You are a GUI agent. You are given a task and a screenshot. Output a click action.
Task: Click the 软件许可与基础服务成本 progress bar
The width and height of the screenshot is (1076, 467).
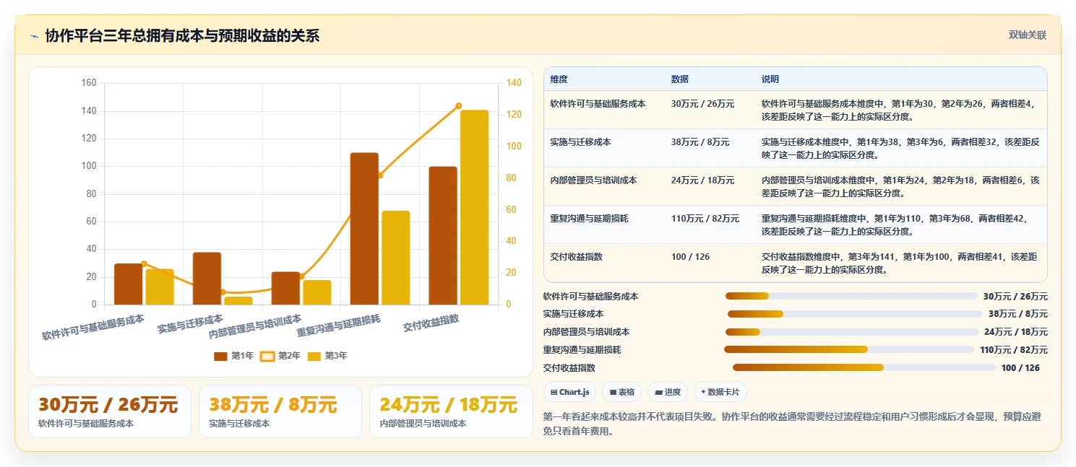(851, 296)
